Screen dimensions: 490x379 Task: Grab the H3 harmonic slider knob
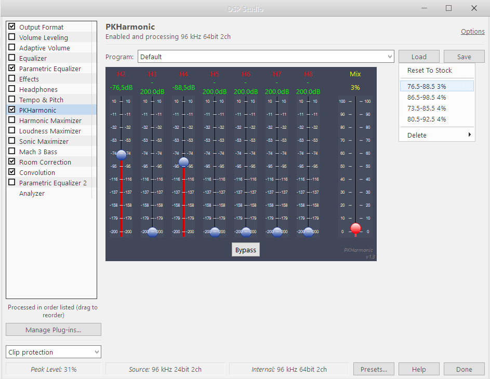[x=152, y=232]
